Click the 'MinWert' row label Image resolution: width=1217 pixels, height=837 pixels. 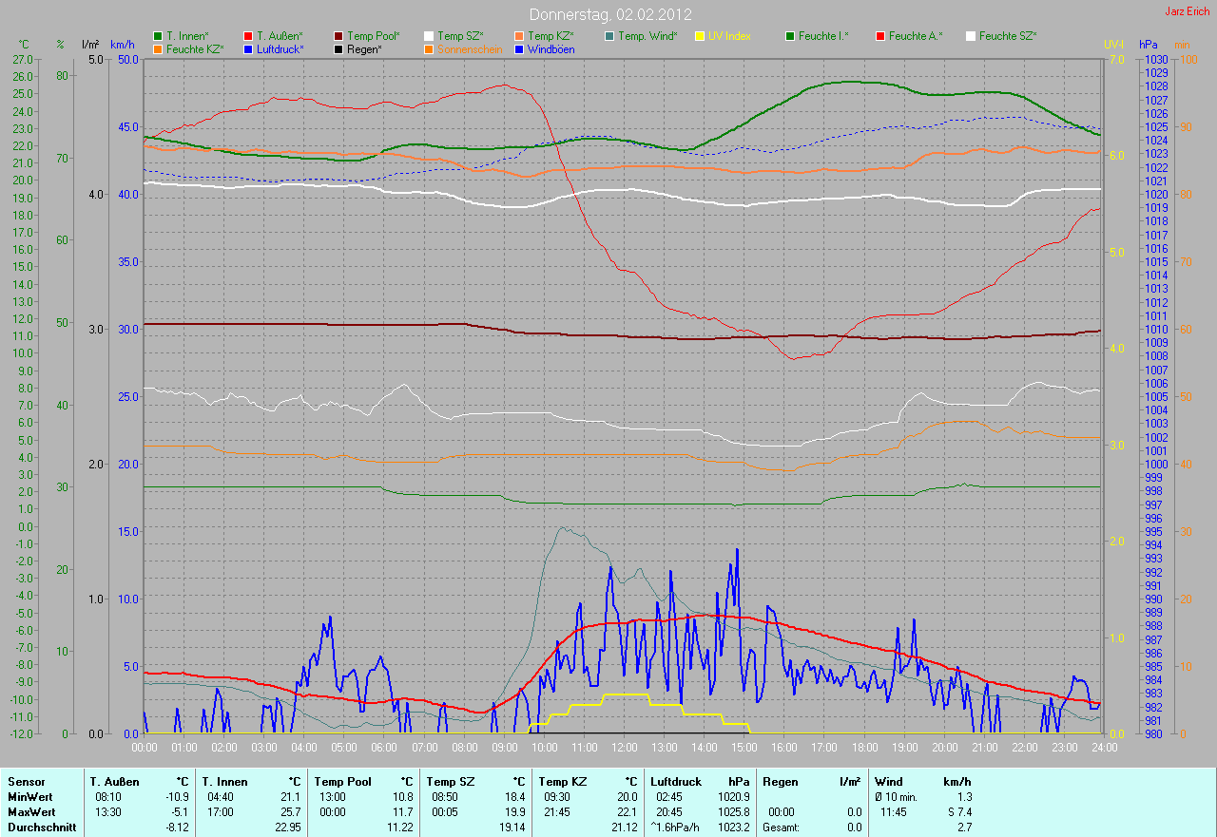[29, 797]
